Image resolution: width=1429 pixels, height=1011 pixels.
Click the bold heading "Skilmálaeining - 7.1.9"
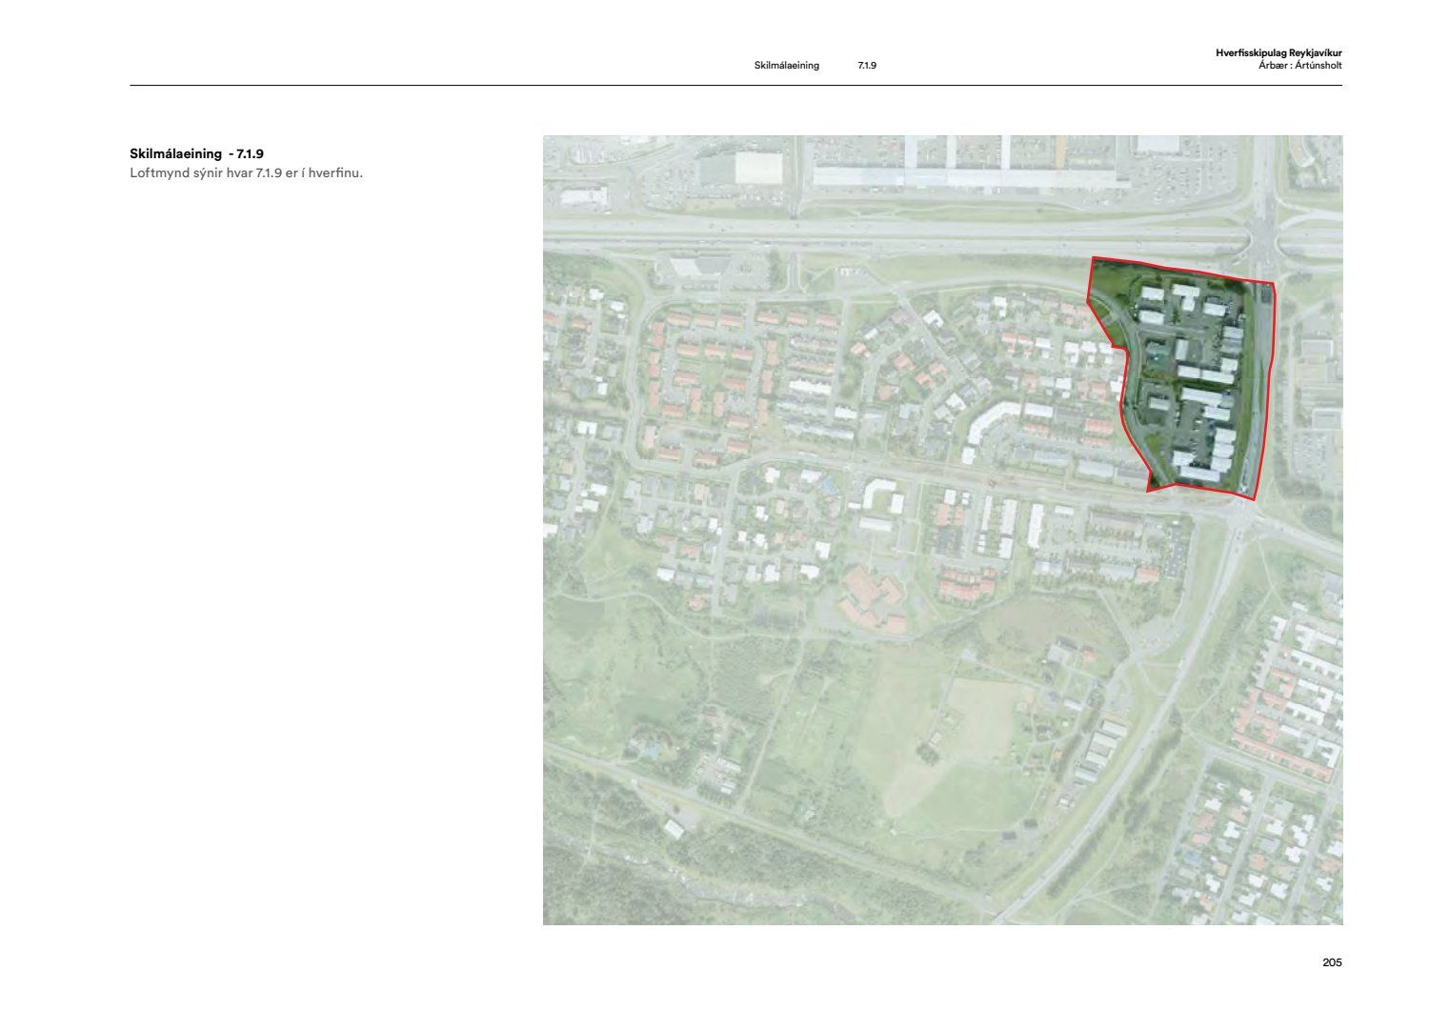coord(196,153)
